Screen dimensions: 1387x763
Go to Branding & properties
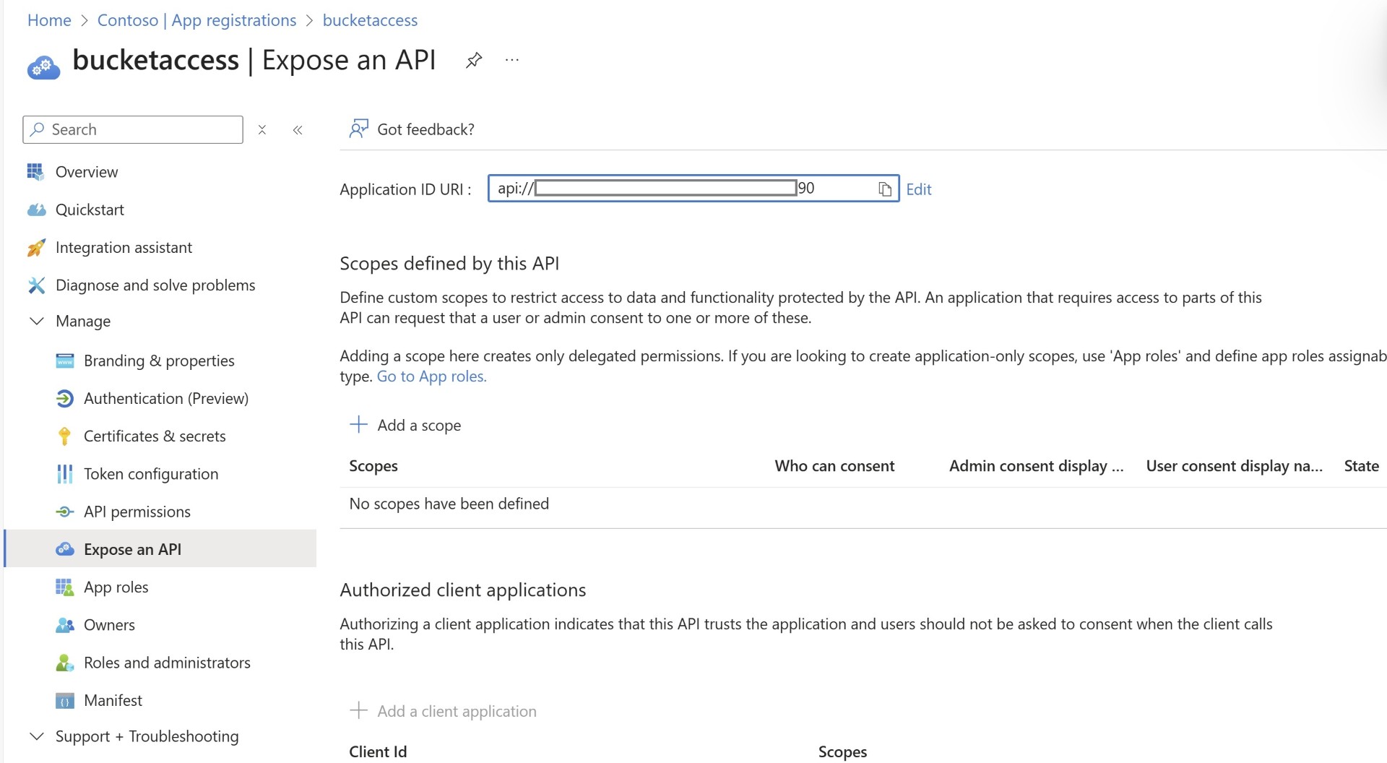click(x=160, y=361)
